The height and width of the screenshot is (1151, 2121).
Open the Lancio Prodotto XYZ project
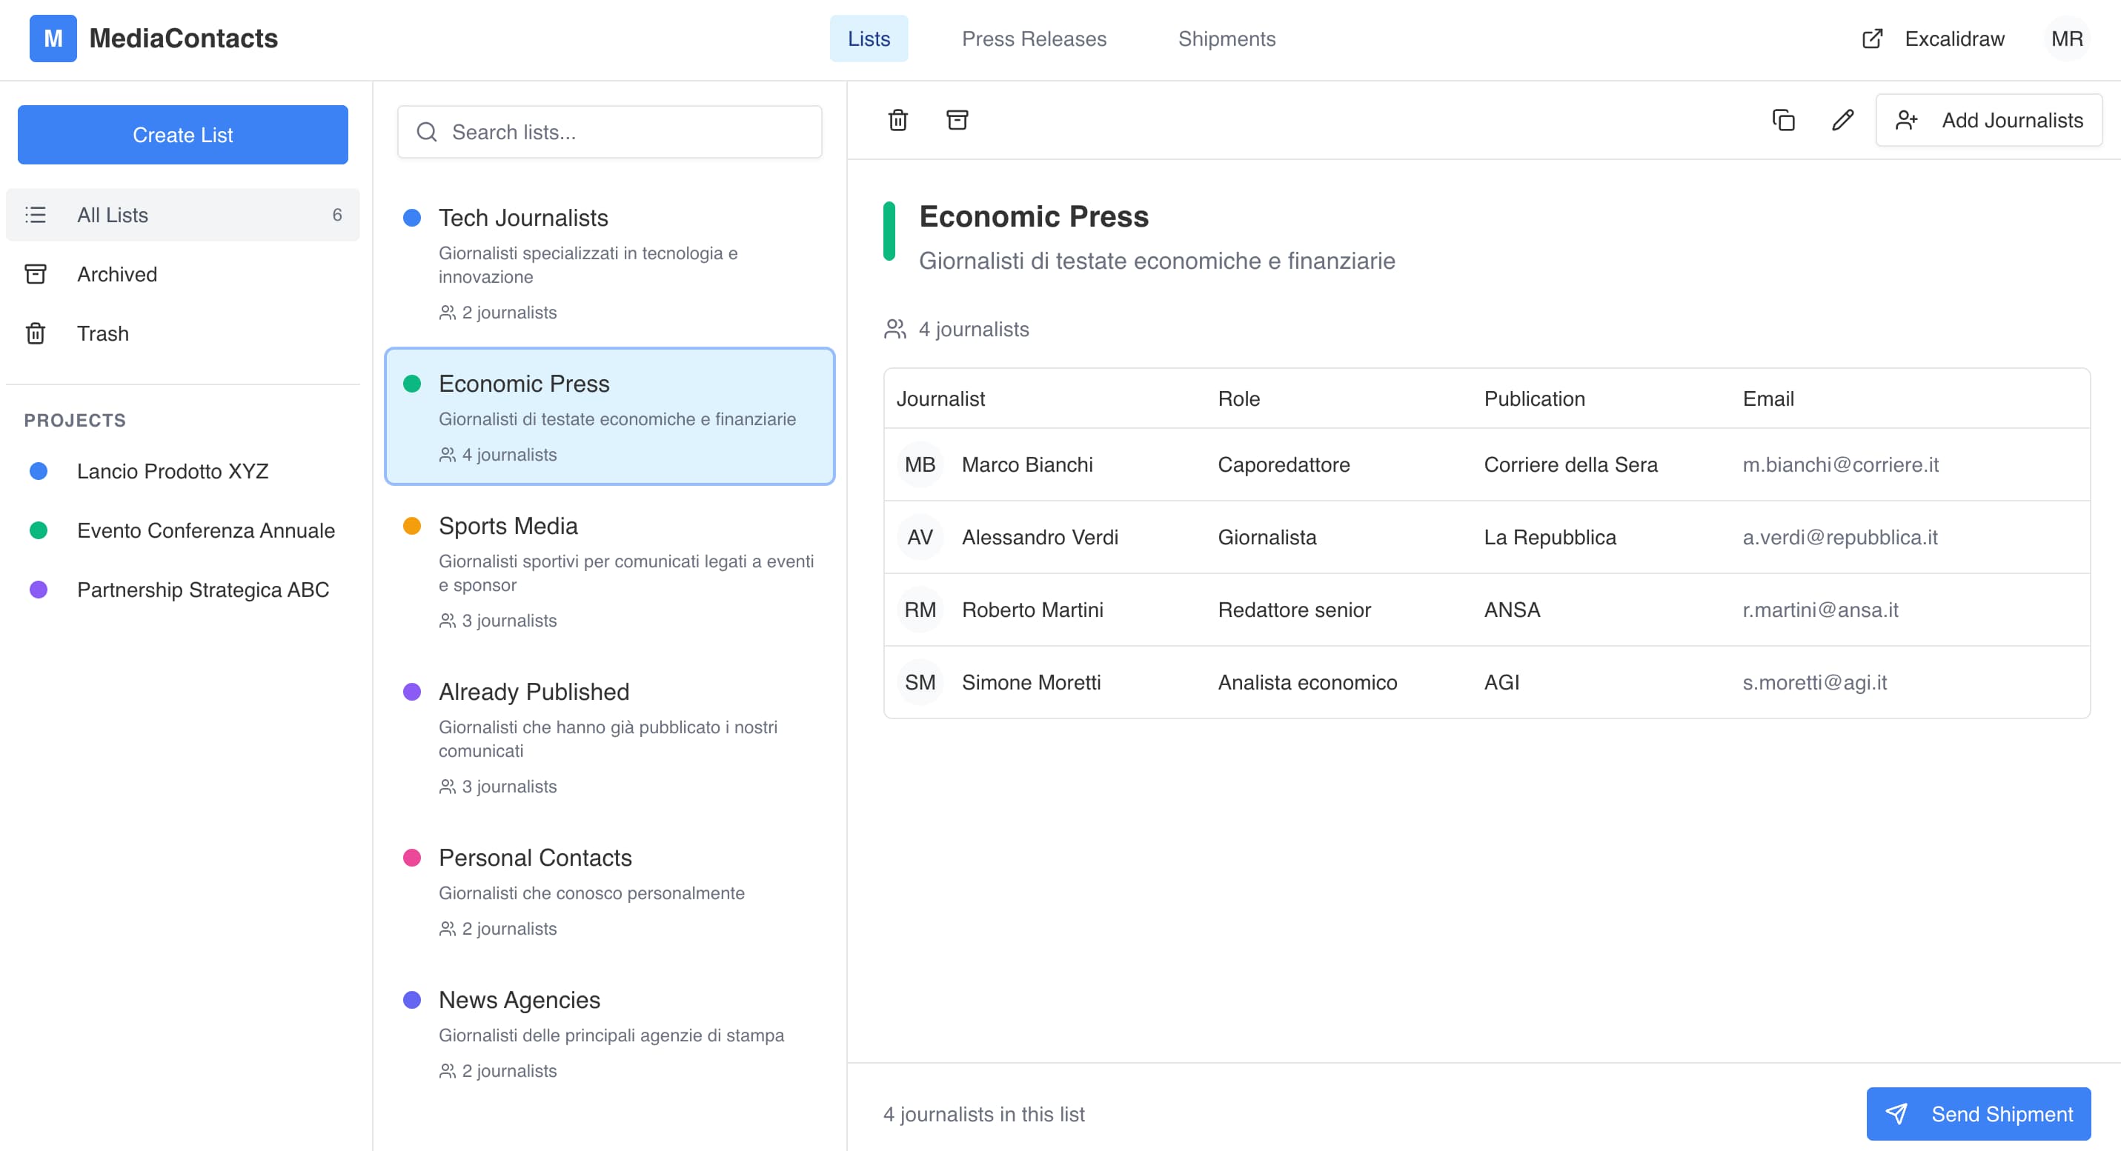tap(173, 470)
